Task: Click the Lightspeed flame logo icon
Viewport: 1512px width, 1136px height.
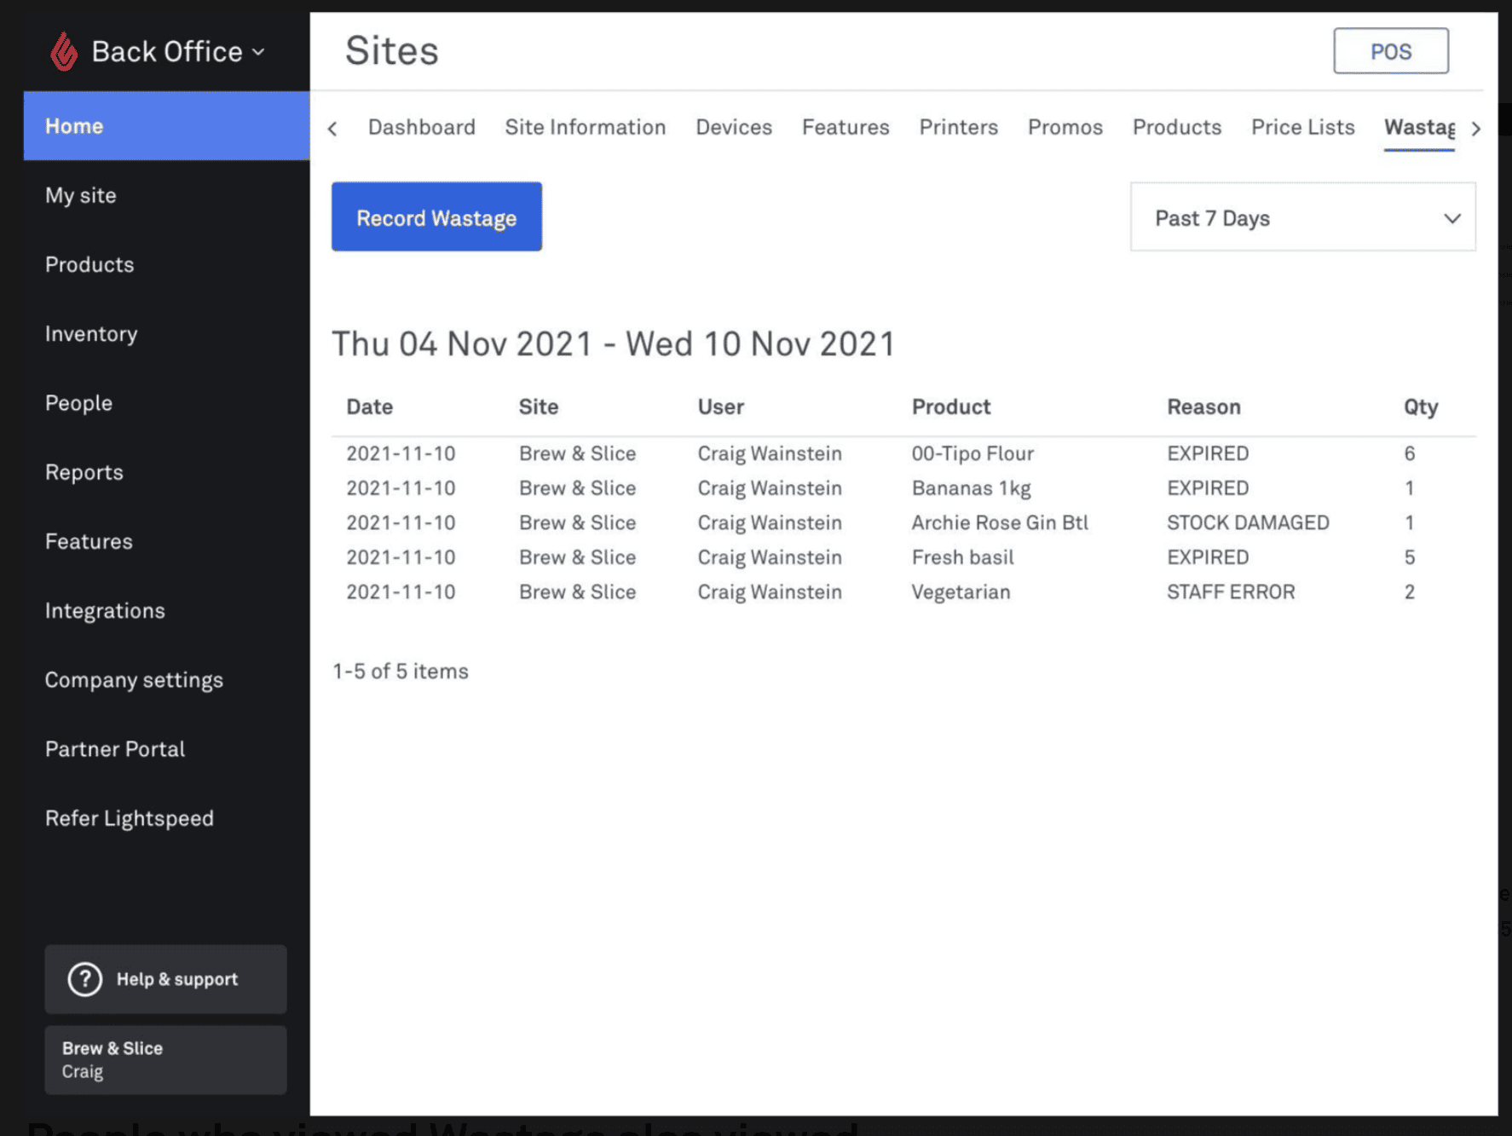Action: tap(63, 51)
